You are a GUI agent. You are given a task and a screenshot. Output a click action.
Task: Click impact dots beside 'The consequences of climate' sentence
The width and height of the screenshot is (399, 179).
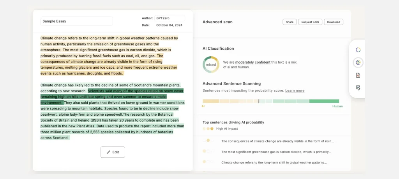click(208, 141)
